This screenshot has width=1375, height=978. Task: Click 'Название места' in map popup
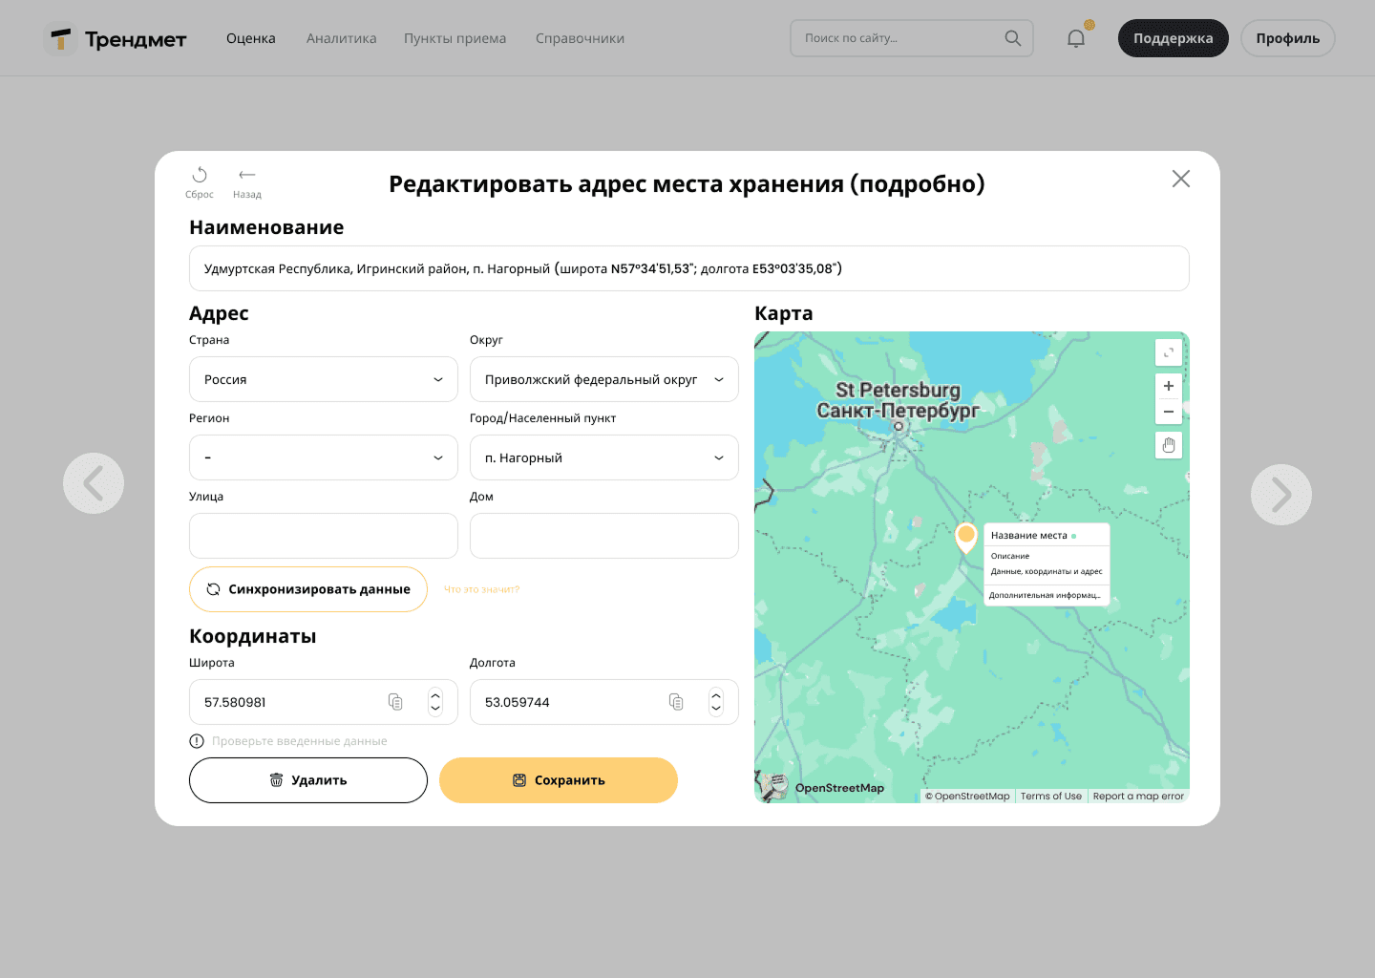1029,536
